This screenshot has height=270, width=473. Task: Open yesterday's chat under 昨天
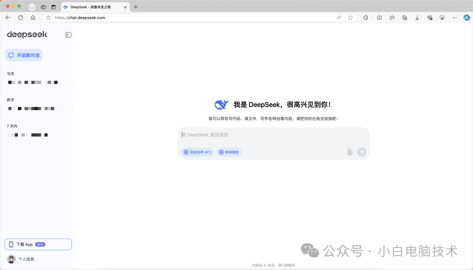[x=32, y=109]
